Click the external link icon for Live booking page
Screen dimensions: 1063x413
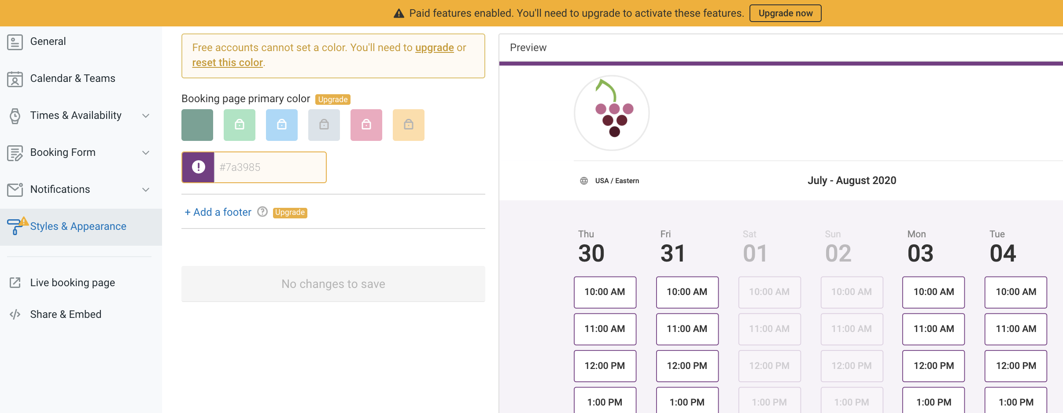(15, 283)
